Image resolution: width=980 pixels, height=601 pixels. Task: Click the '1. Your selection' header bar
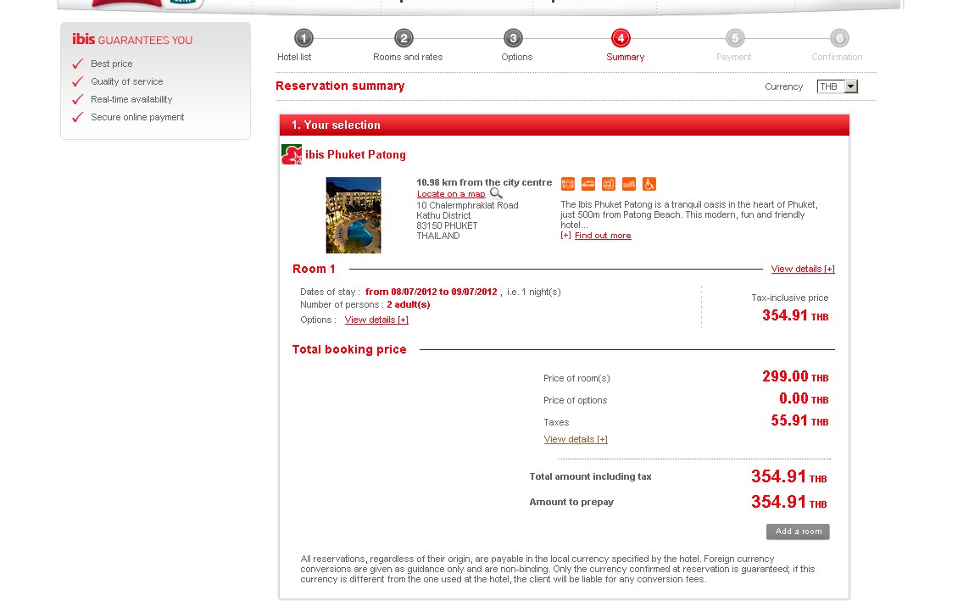pos(565,125)
